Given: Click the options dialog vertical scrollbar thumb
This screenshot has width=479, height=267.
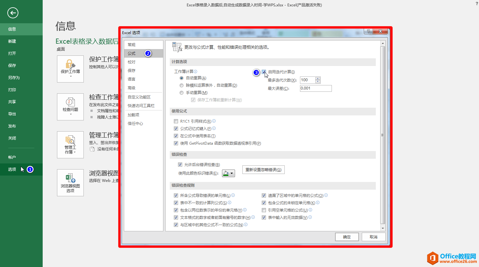Looking at the screenshot, I should [383, 135].
